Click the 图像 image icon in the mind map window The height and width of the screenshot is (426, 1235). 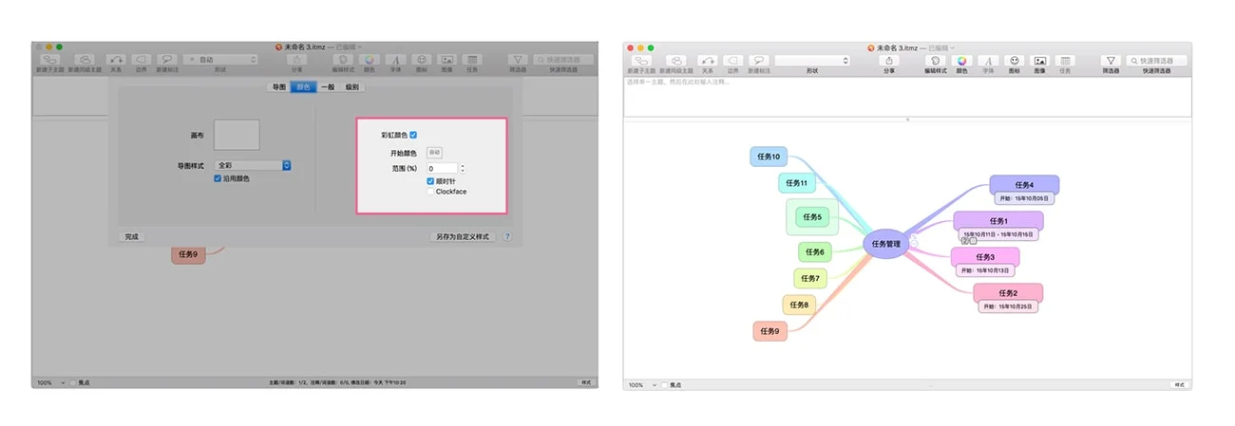coord(1040,60)
